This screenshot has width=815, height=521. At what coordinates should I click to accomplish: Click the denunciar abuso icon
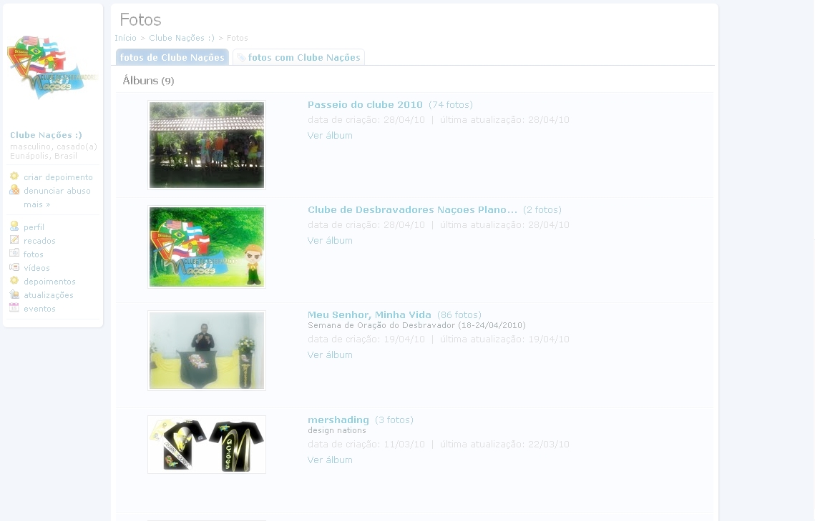point(14,190)
